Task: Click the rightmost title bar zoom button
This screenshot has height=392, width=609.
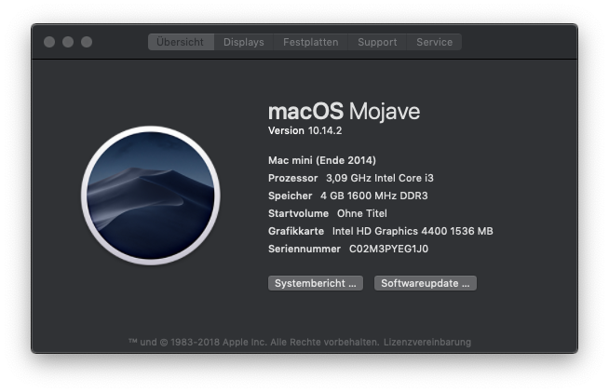Action: pyautogui.click(x=87, y=42)
